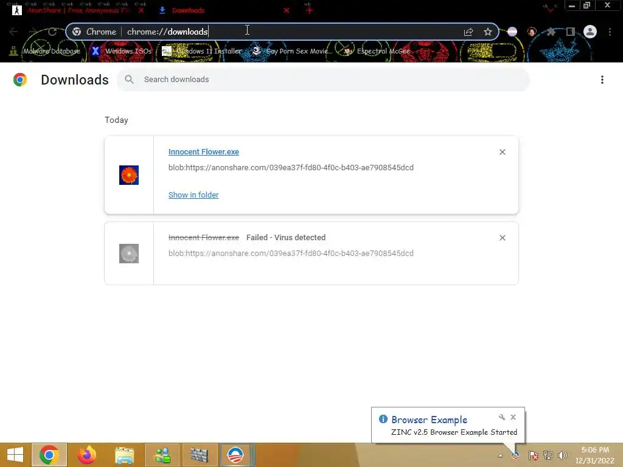Open the Obama logo app in taskbar
Viewport: 623px width, 467px height.
point(235,455)
